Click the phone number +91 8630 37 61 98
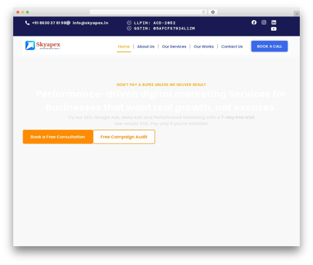 click(49, 23)
